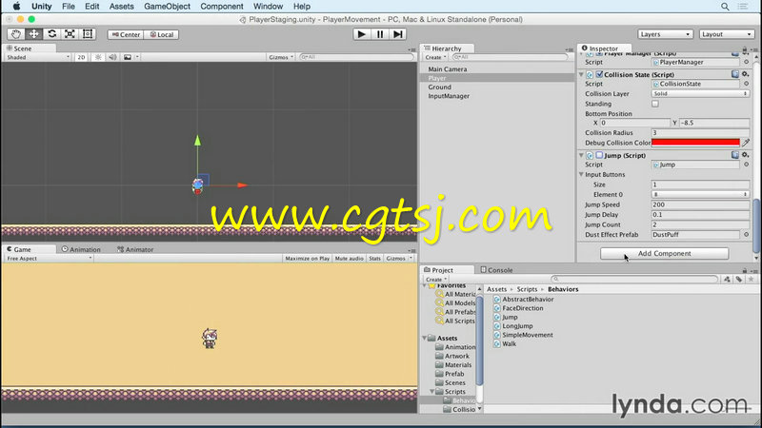
Task: Open Collision State gear menu
Action: pyautogui.click(x=746, y=74)
